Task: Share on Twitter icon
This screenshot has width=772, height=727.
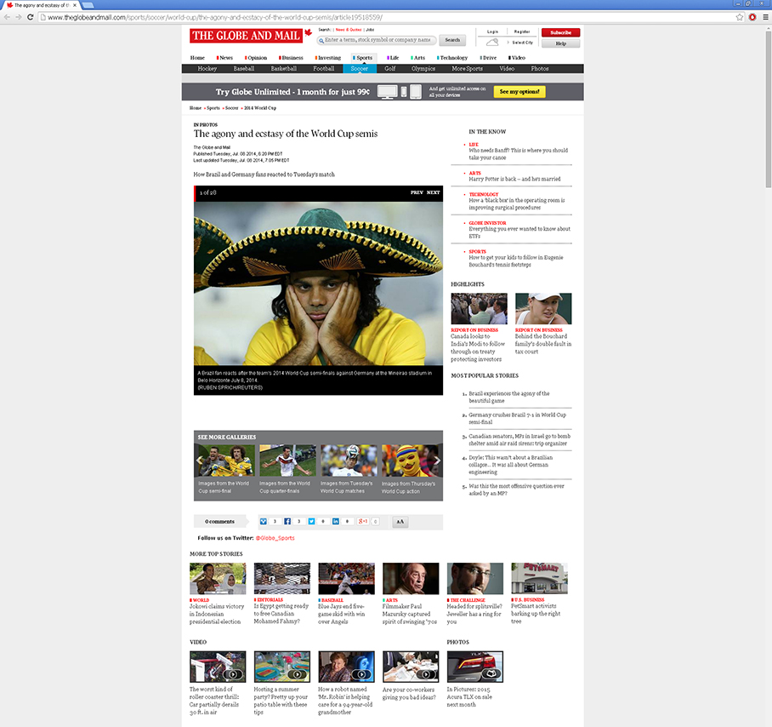Action: tap(311, 522)
